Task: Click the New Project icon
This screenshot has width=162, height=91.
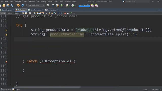Action: pyautogui.click(x=4, y=5)
